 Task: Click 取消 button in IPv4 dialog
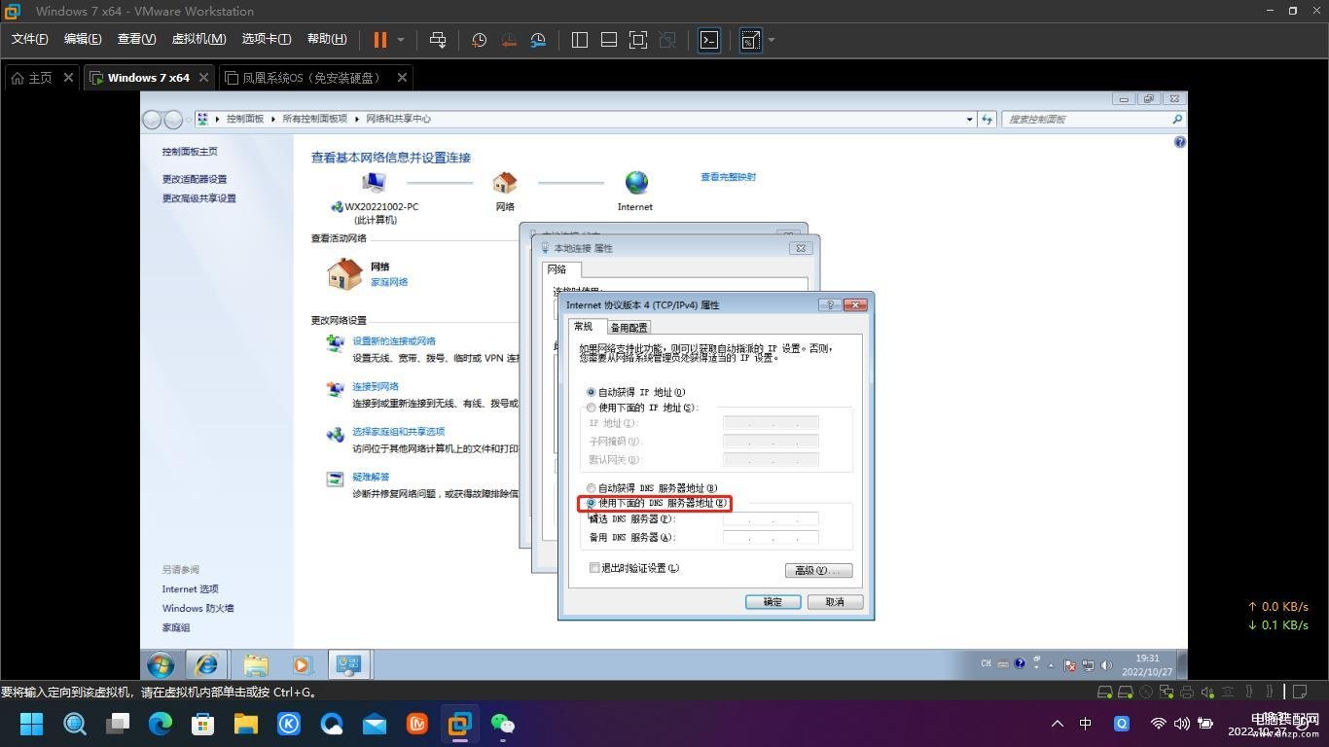point(835,602)
